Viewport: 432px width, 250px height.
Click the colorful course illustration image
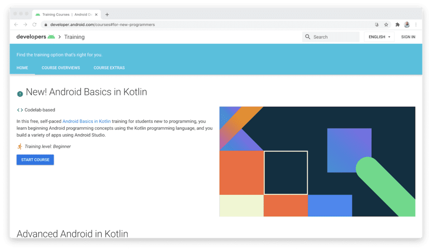[x=317, y=162]
